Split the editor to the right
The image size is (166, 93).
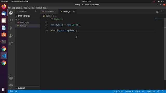click(157, 12)
